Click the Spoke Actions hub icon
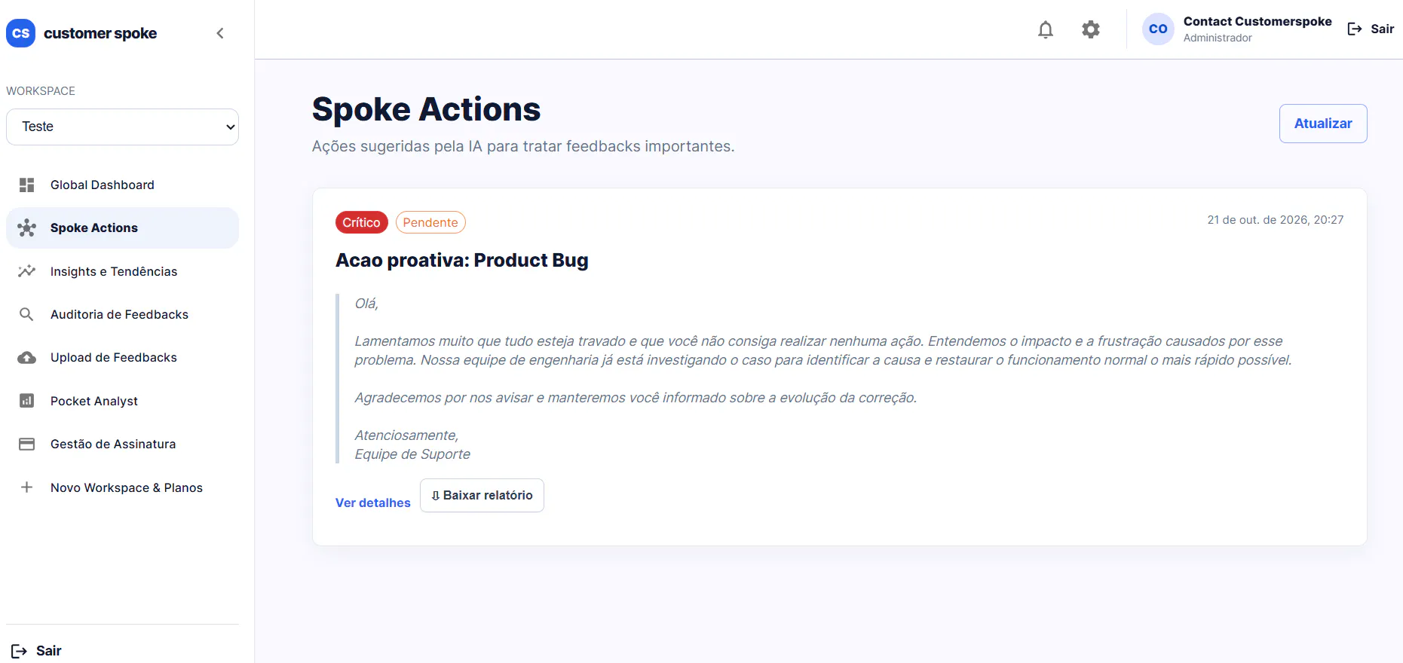Screen dimensions: 1403x663 pos(27,228)
